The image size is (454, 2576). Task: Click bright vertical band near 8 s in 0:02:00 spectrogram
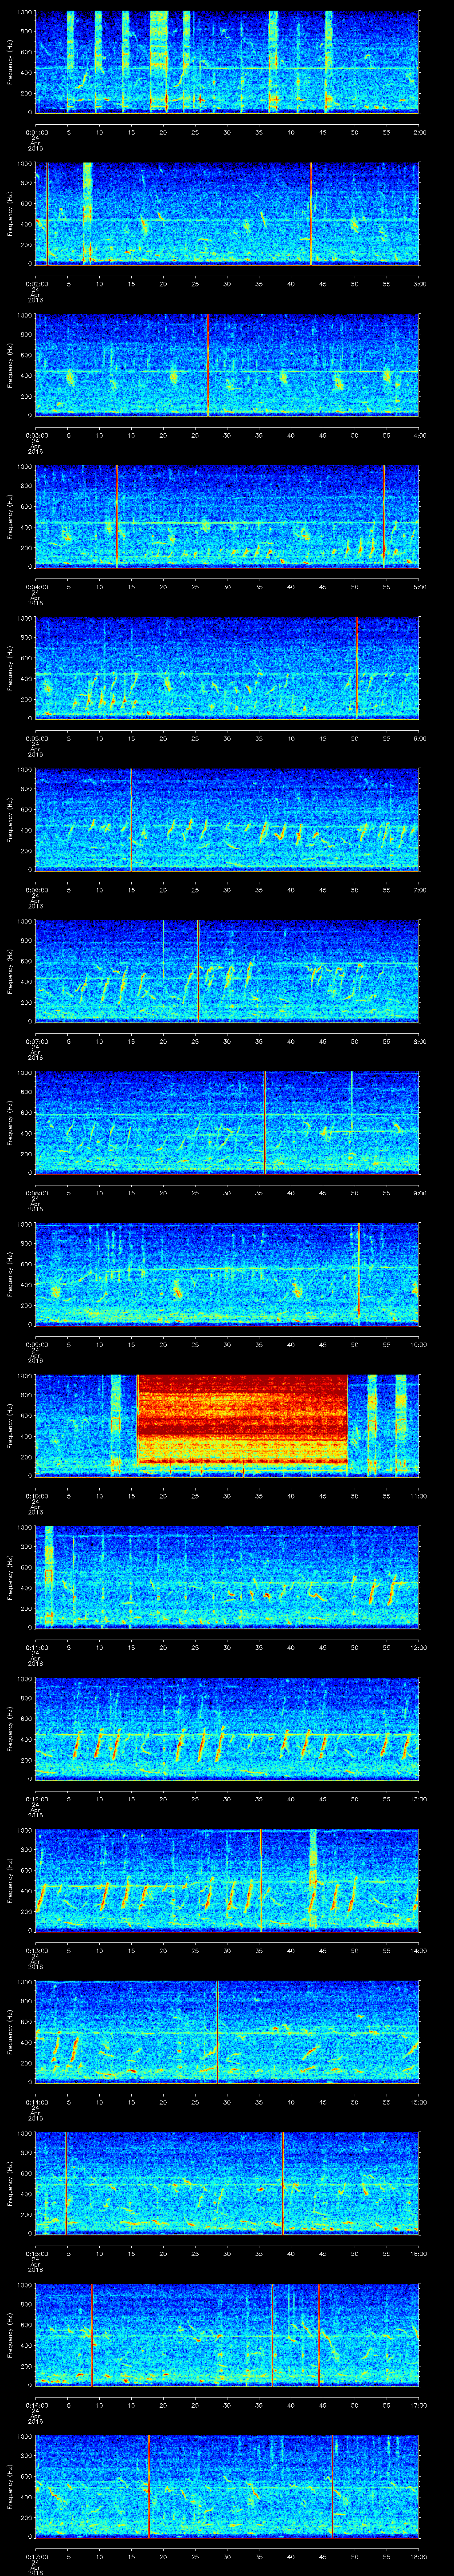point(88,213)
